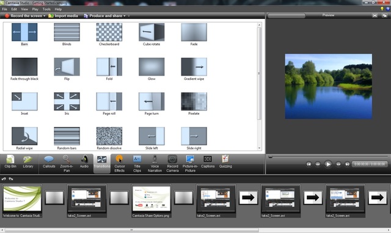Jump to previous clip in preview
The height and width of the screenshot is (233, 391).
(x=309, y=164)
